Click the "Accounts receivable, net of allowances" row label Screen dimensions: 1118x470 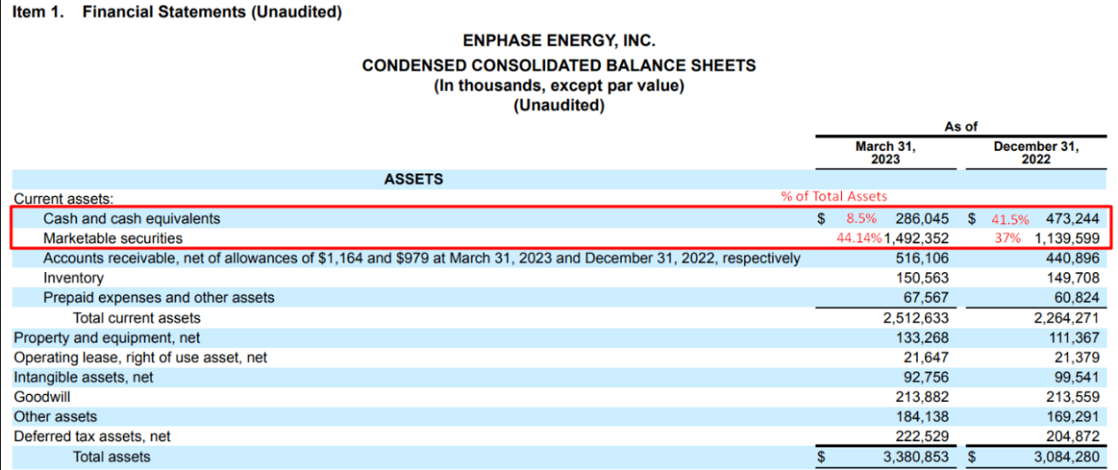(422, 258)
